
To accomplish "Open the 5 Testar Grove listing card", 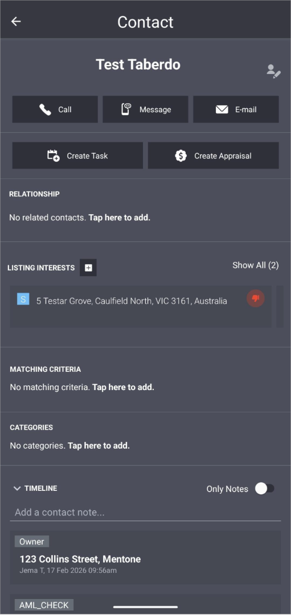I will click(141, 306).
